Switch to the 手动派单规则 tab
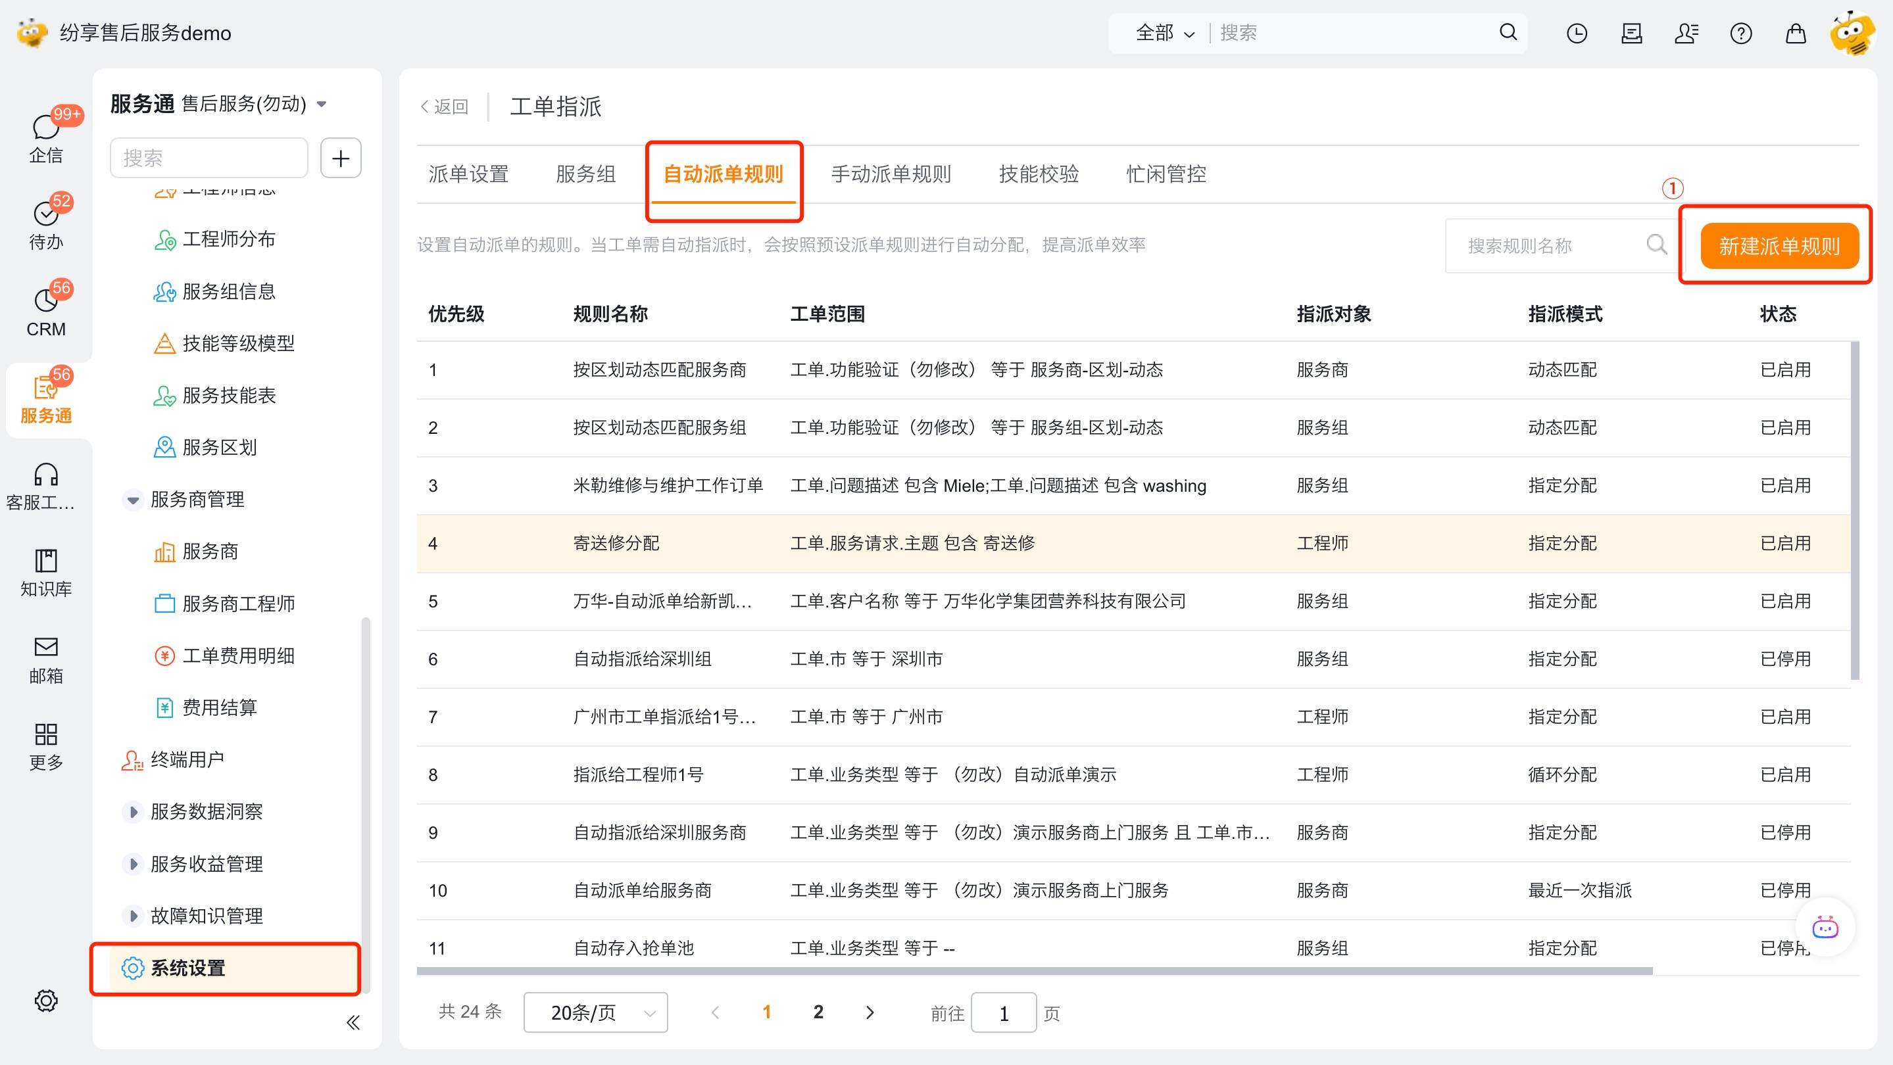 (891, 174)
